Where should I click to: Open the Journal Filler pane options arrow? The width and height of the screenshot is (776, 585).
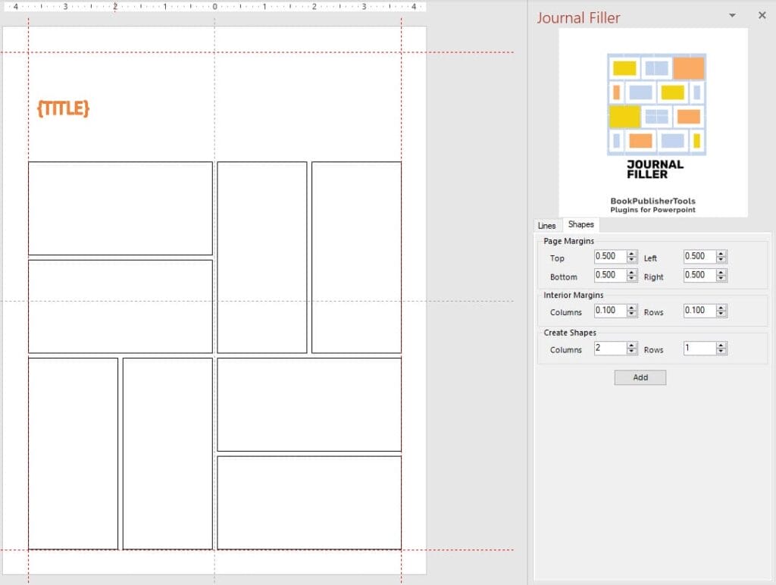coord(732,16)
